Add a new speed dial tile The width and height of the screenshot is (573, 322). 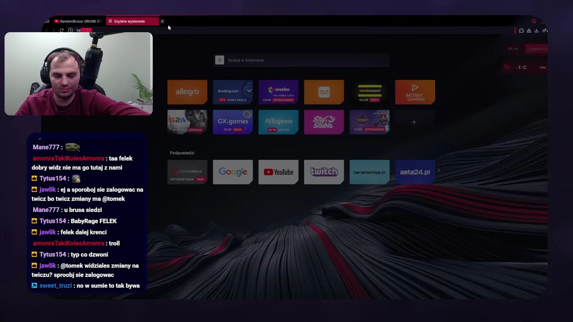pos(414,122)
